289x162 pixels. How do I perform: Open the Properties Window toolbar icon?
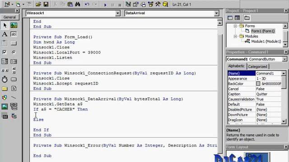point(135,4)
